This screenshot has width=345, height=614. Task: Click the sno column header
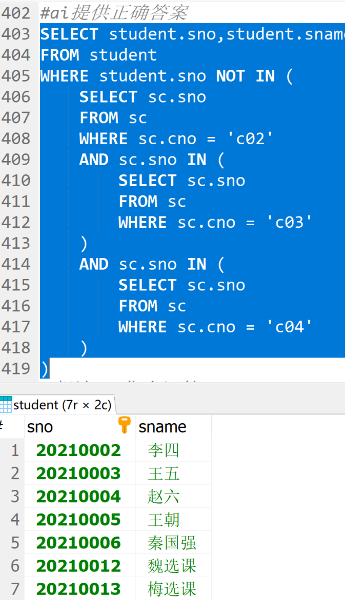tap(80, 426)
